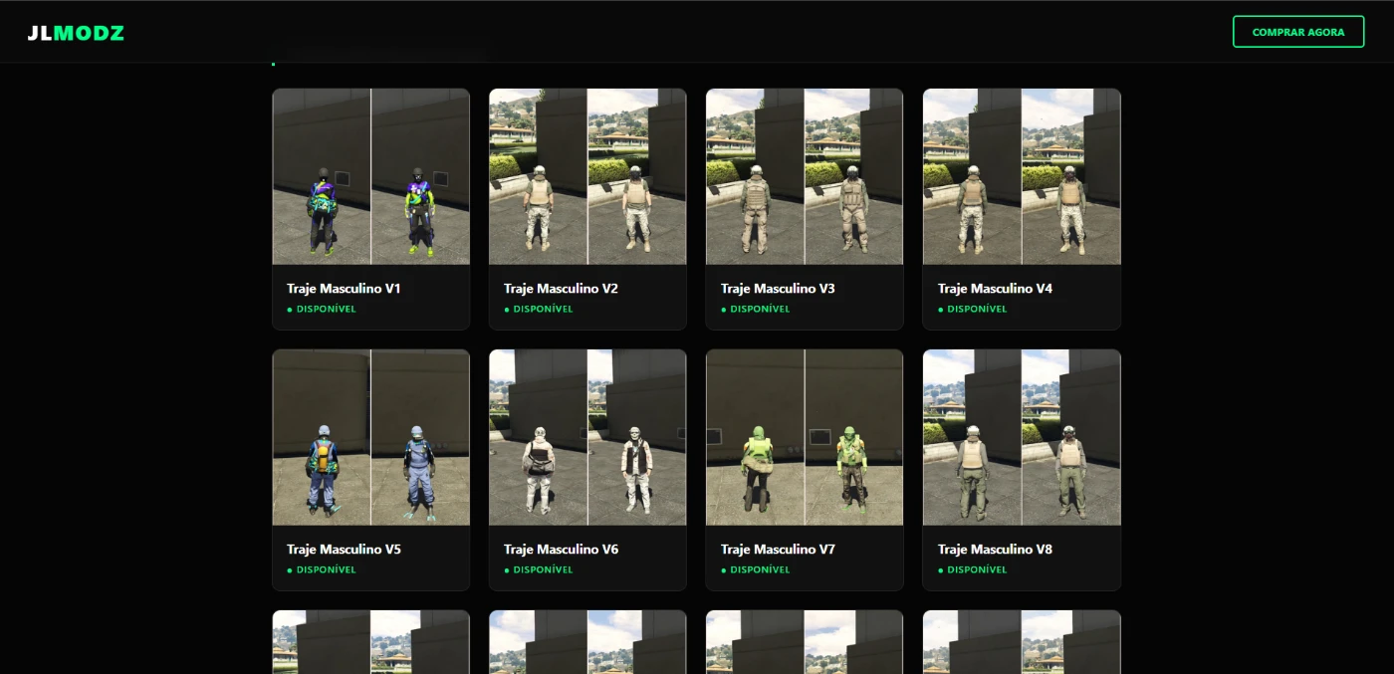Click the Traje Masculino V8 title
The width and height of the screenshot is (1394, 674).
coord(995,550)
